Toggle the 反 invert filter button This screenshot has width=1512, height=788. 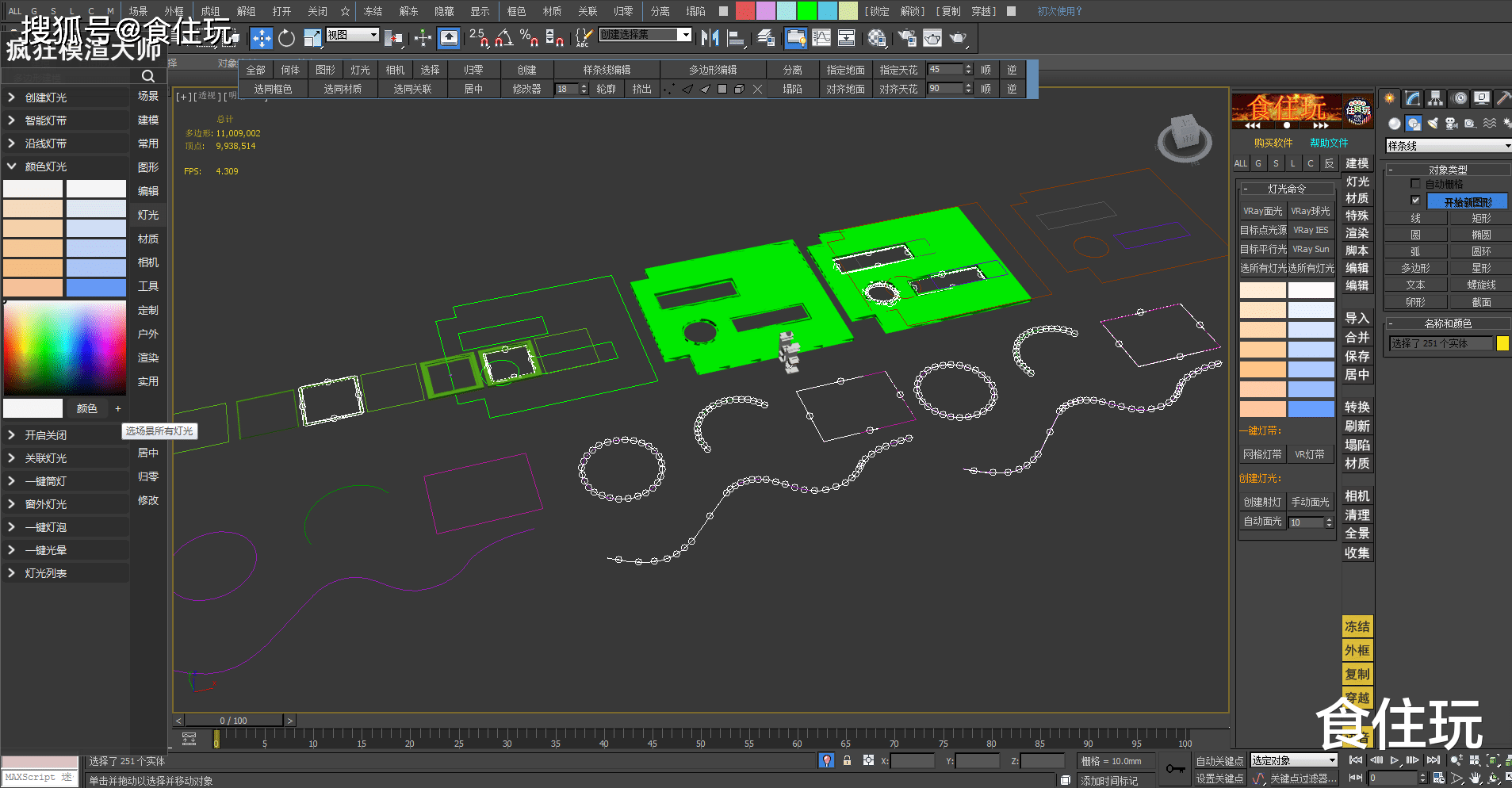1330,163
